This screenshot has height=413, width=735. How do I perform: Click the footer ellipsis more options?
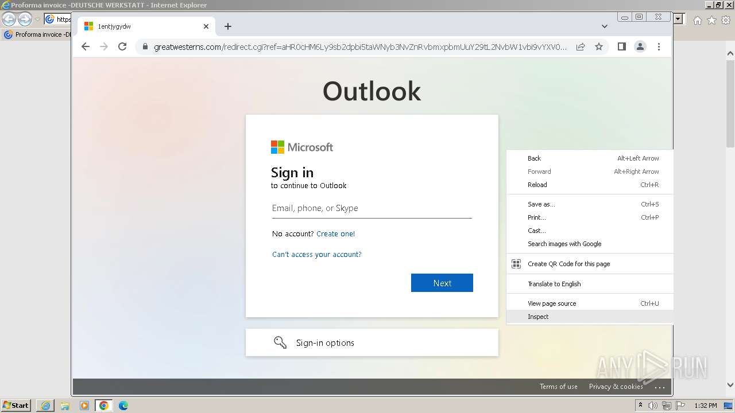pos(660,387)
